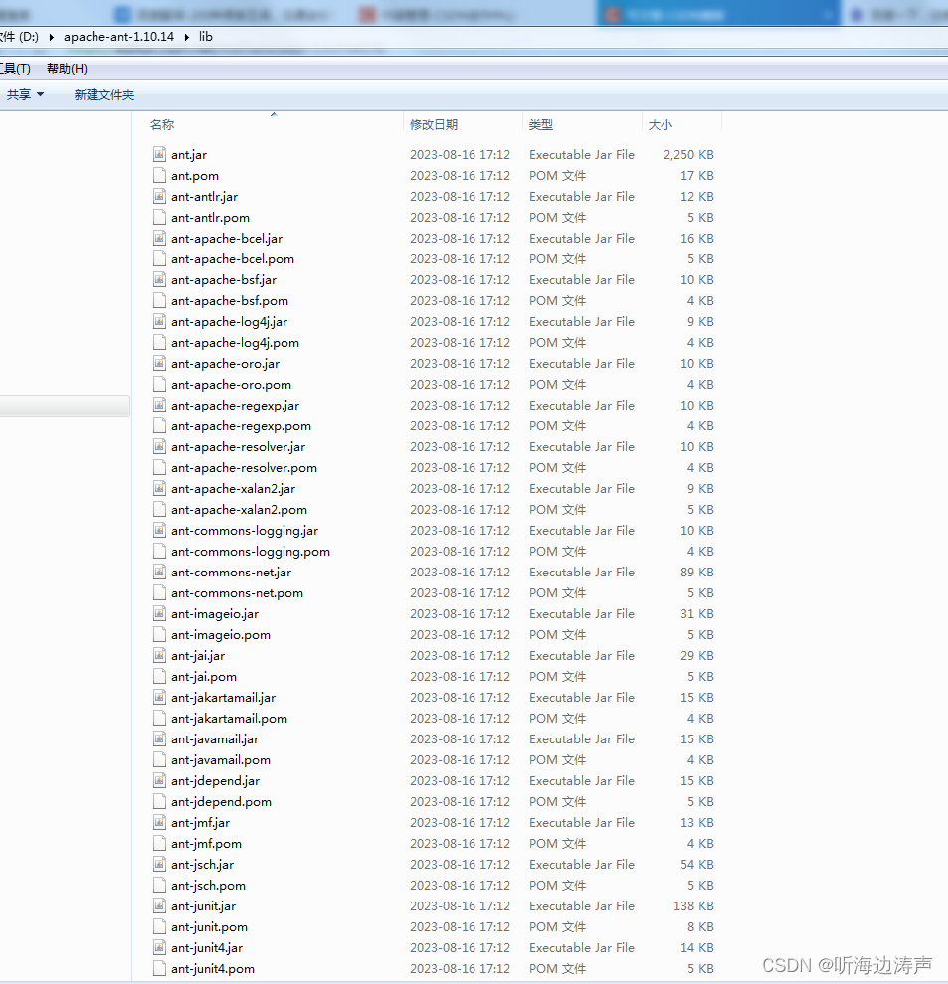This screenshot has width=948, height=984.
Task: Select the ant-junit.pom file name
Action: (x=209, y=927)
